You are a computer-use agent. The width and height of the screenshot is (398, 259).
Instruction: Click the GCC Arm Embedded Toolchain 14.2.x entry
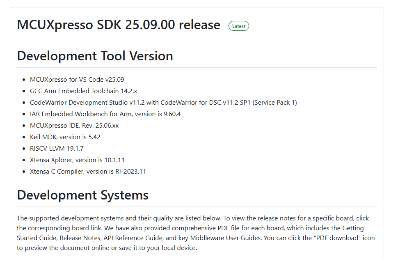(83, 91)
